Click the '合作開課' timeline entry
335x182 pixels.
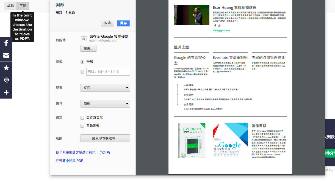tap(189, 104)
